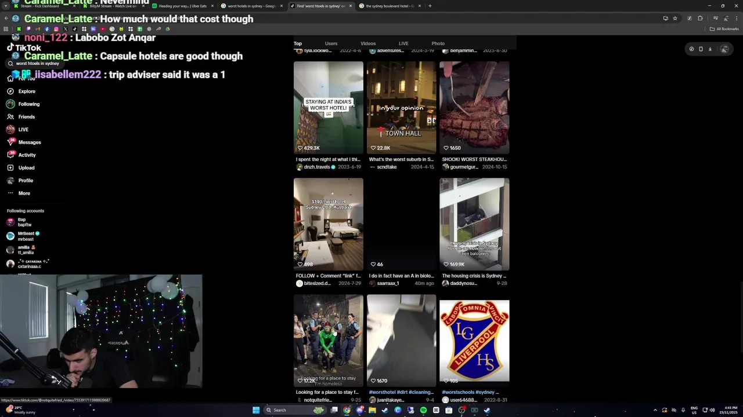The image size is (743, 417).
Task: Switch to 'the sydney boulevard hotel' tab
Action: [389, 6]
